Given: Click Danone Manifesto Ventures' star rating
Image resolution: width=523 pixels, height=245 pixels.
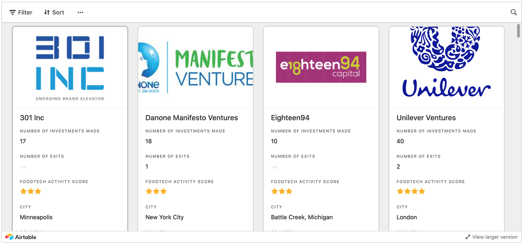Looking at the screenshot, I should coord(156,191).
